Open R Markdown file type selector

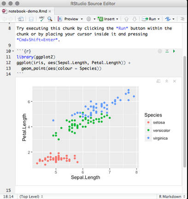[172, 197]
